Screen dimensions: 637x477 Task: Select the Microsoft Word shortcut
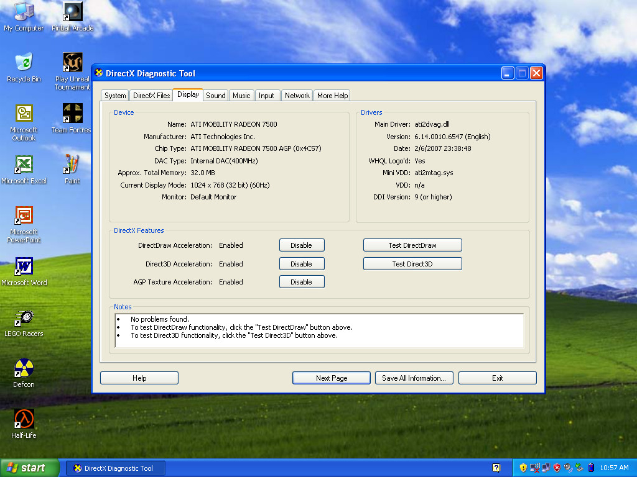click(x=24, y=271)
